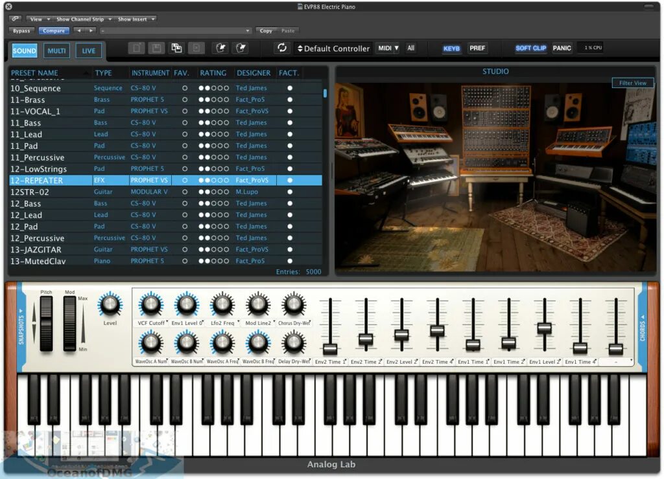Viewport: 664px width, 479px height.
Task: Toggle favorite for 11-Brass preset
Action: (185, 100)
